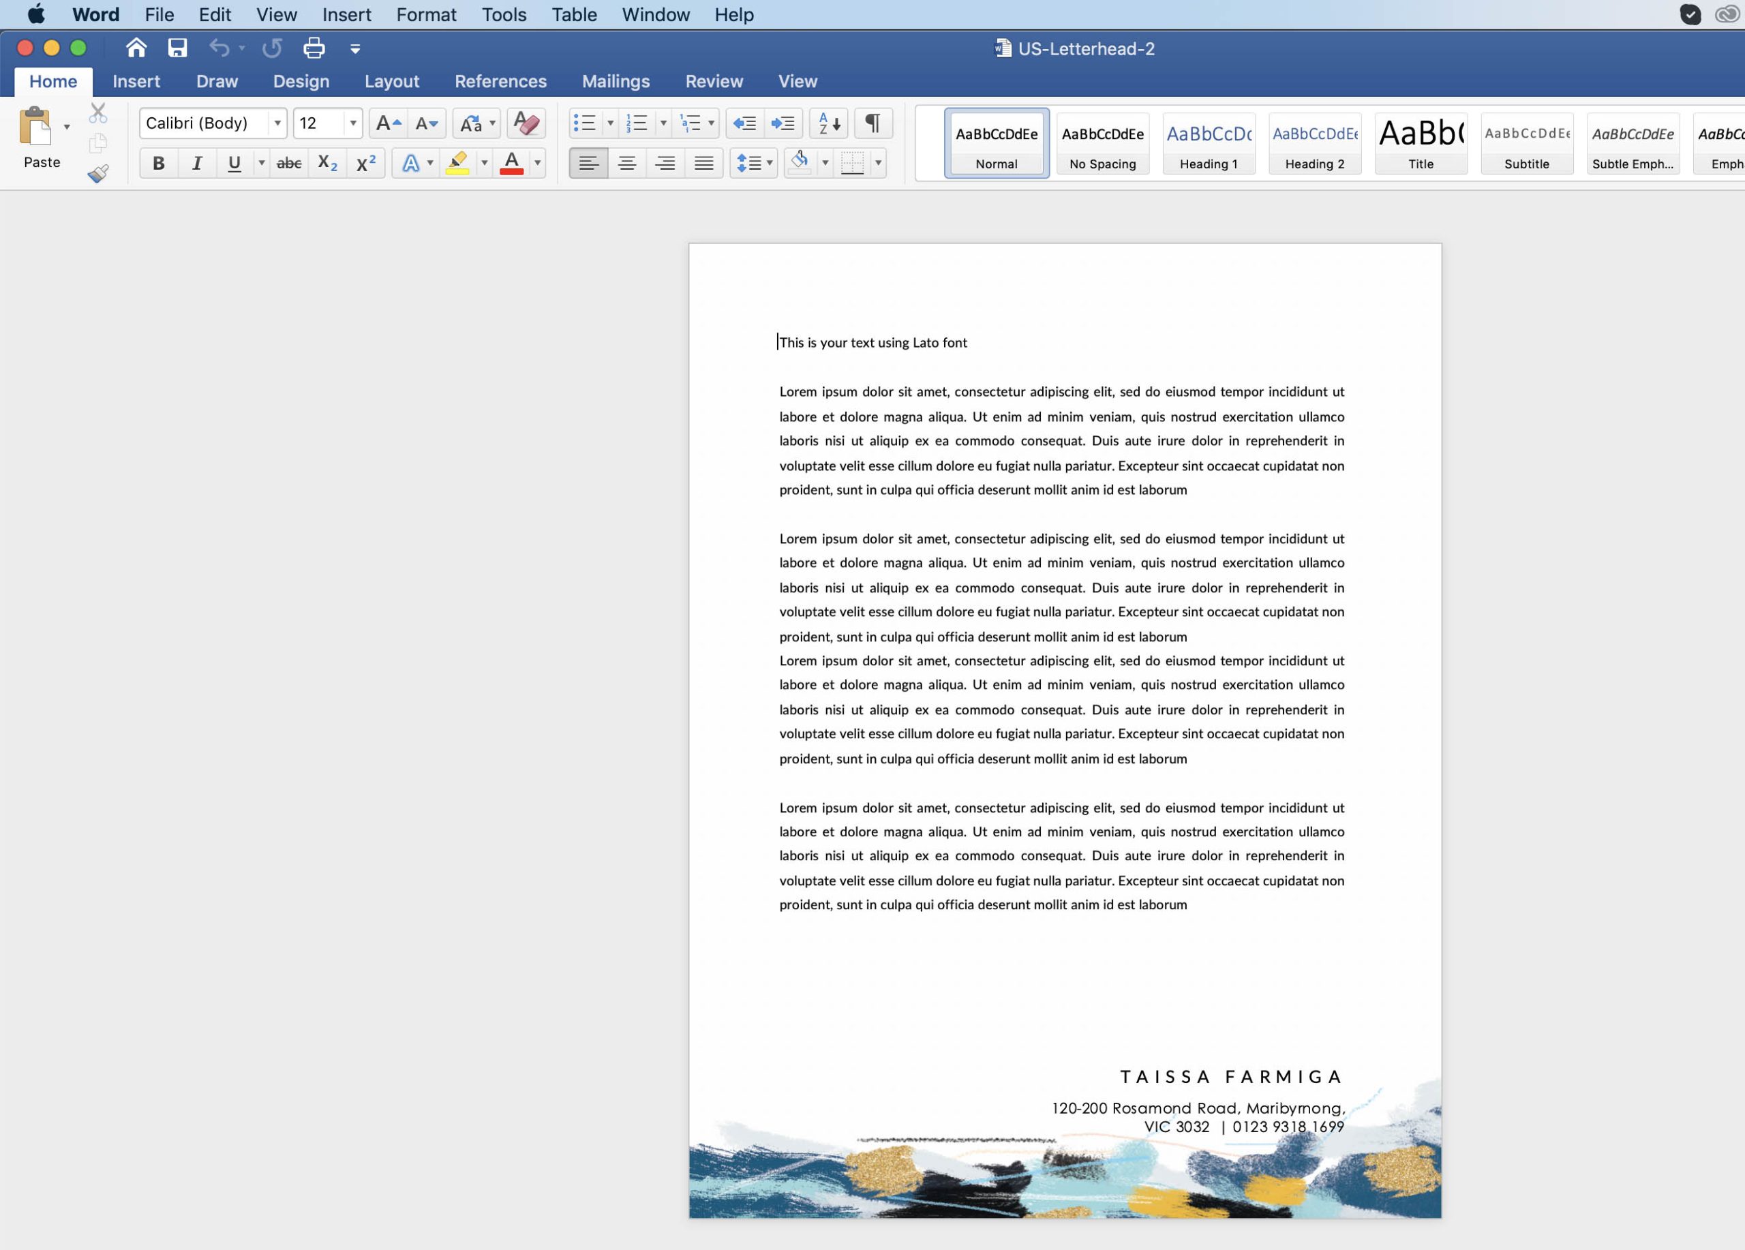Image resolution: width=1745 pixels, height=1250 pixels.
Task: Apply the Heading 1 style
Action: (x=1208, y=143)
